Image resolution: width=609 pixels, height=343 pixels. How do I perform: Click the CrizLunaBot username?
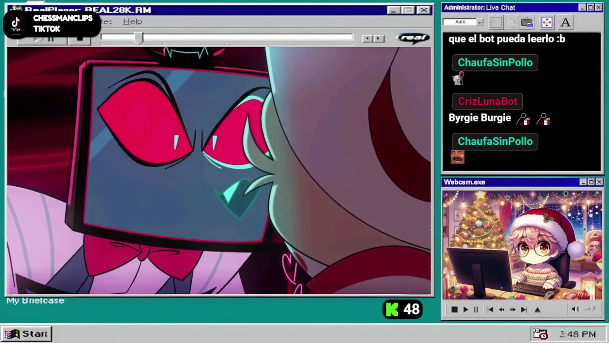point(487,101)
